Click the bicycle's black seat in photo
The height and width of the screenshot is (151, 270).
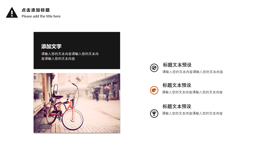point(58,97)
